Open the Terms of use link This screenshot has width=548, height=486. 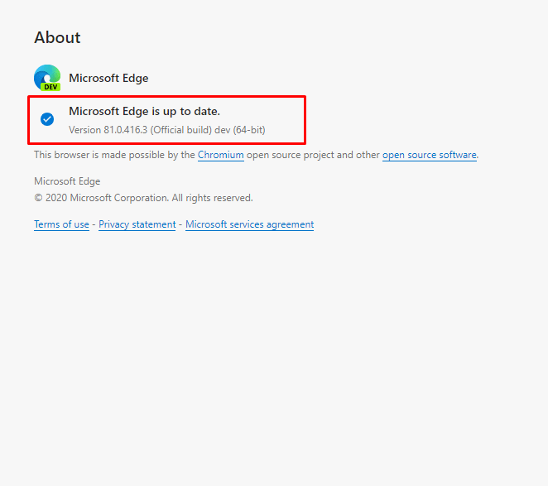coord(61,224)
